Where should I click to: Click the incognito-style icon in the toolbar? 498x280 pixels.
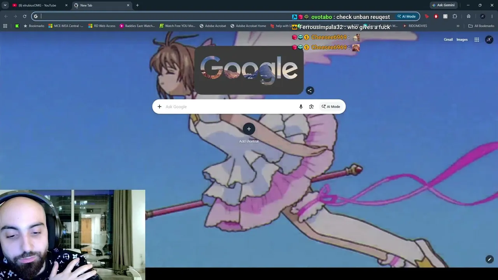(x=469, y=16)
